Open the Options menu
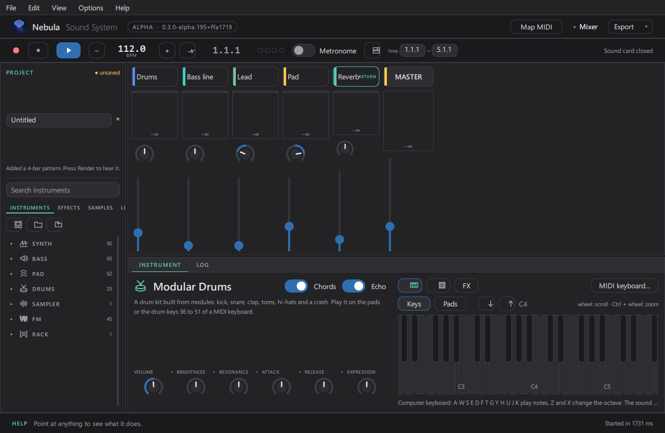Image resolution: width=665 pixels, height=433 pixels. coord(91,8)
